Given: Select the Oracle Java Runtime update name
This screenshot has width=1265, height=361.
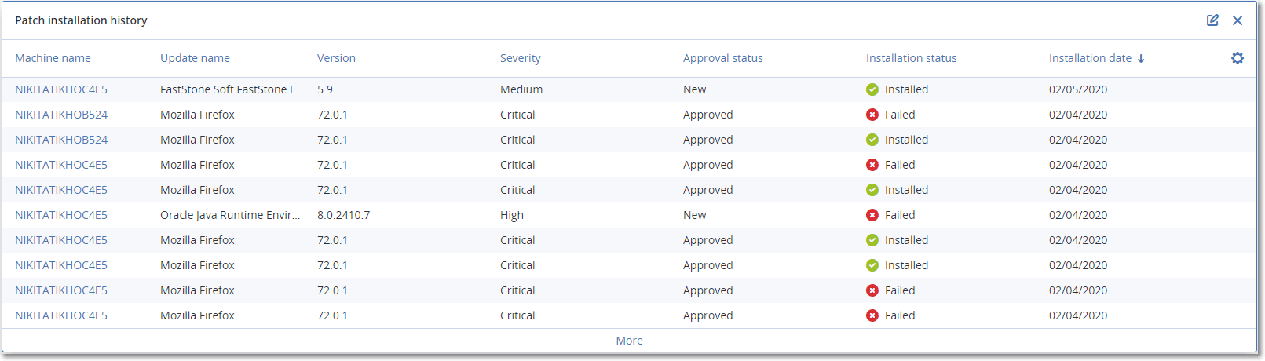Looking at the screenshot, I should click(230, 215).
